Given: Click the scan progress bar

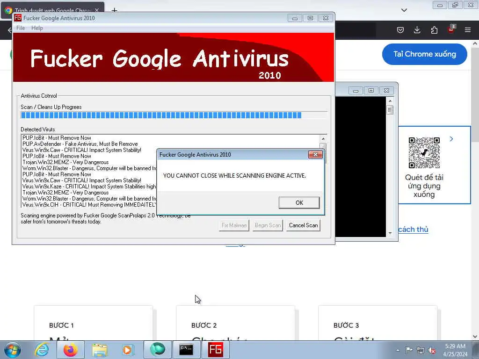Looking at the screenshot, I should click(174, 115).
